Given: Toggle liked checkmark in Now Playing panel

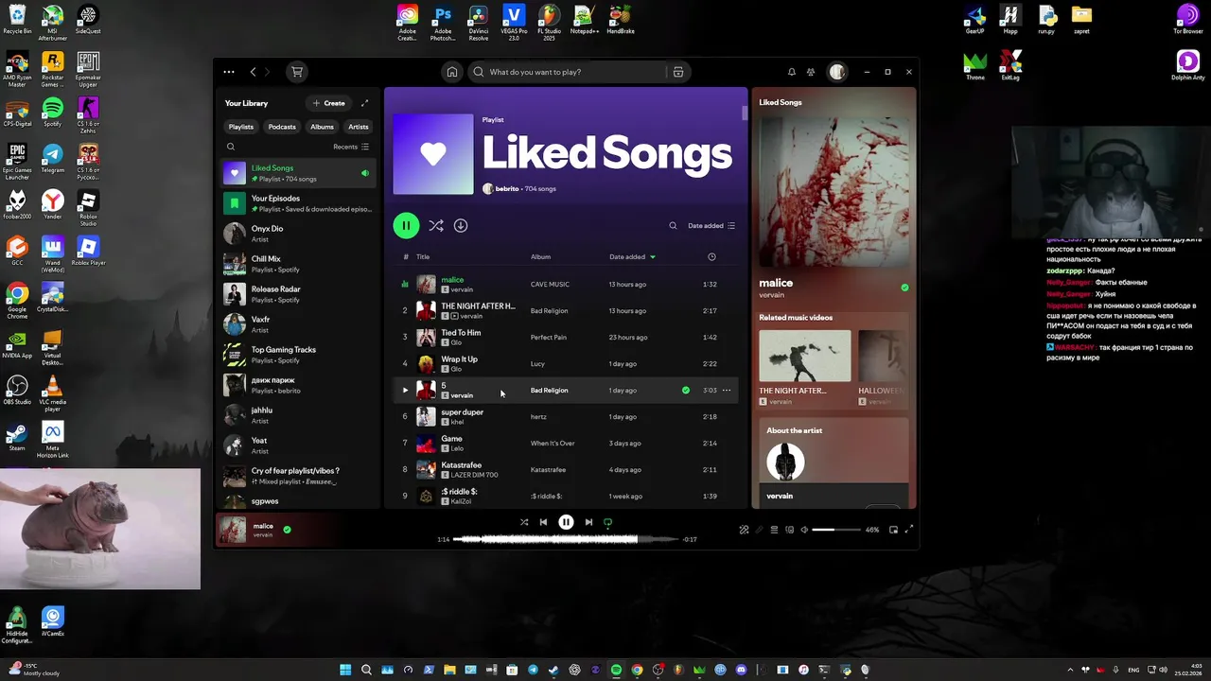Looking at the screenshot, I should [904, 288].
